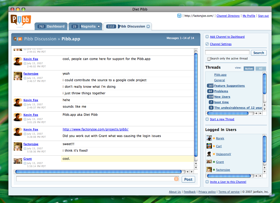Click Start a new Thread link

pos(222,119)
